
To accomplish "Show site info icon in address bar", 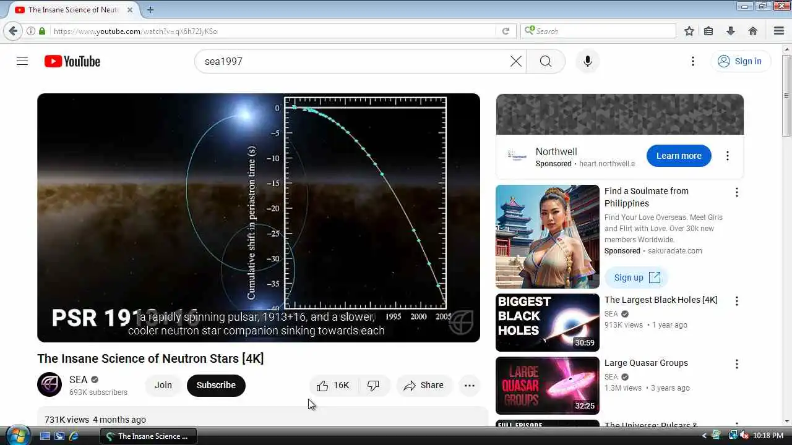I will [31, 31].
